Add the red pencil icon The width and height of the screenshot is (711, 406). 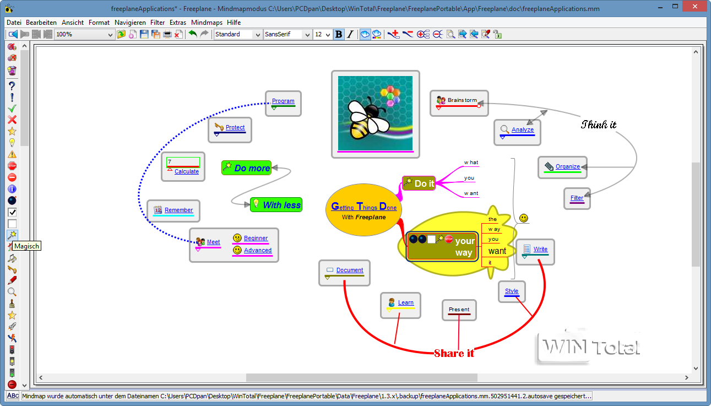(x=12, y=281)
